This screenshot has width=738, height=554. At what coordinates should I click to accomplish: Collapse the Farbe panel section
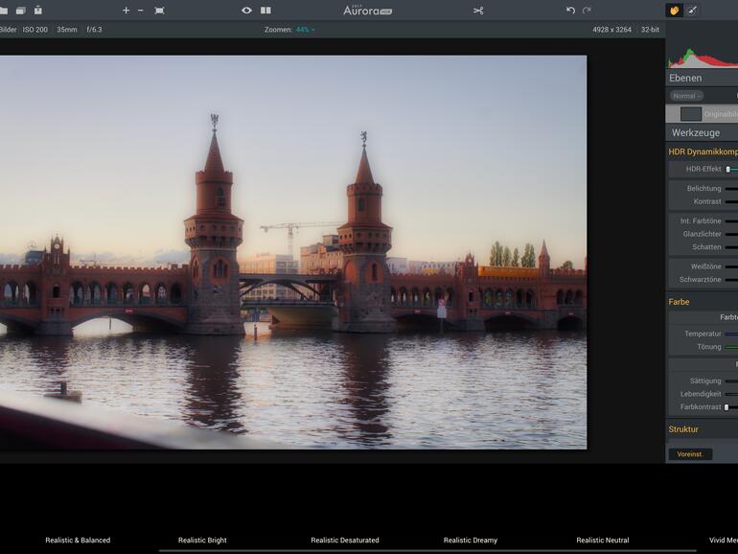679,302
